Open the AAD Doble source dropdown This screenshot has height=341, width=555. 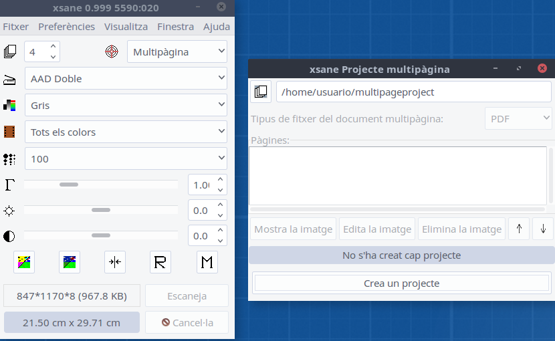point(126,78)
